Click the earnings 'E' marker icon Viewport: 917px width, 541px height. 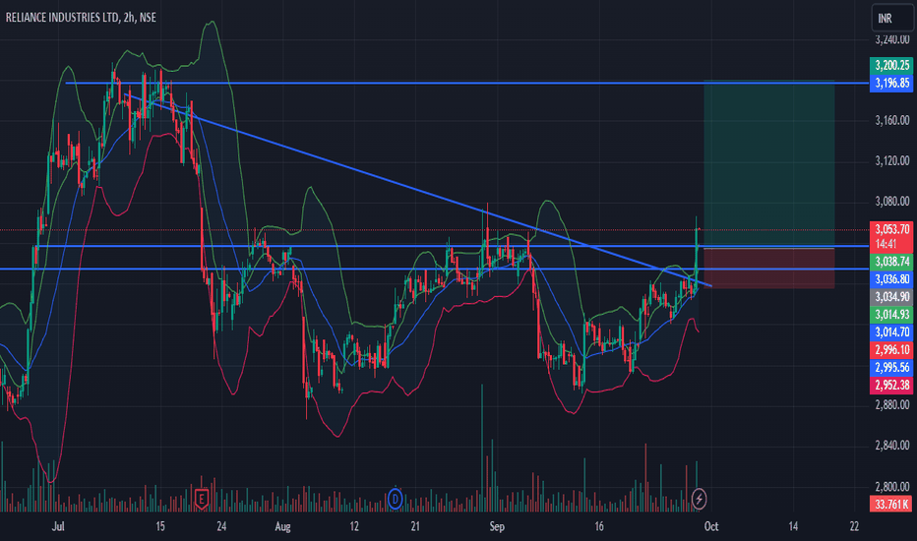201,499
